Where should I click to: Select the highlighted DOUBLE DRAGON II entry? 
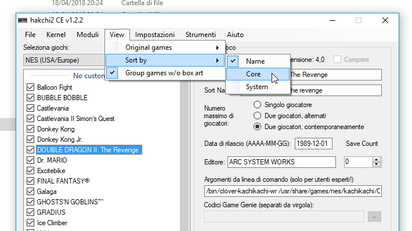point(89,150)
